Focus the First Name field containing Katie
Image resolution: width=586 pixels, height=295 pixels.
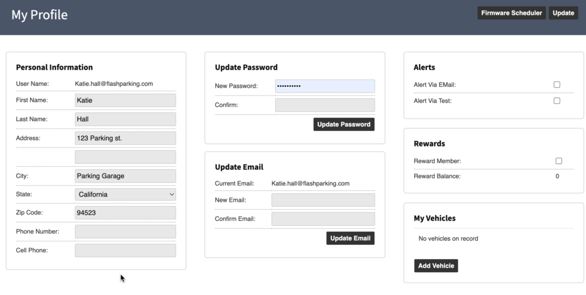[125, 101]
